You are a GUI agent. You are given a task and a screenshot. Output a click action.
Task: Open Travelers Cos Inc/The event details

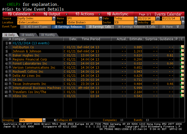point(29,92)
